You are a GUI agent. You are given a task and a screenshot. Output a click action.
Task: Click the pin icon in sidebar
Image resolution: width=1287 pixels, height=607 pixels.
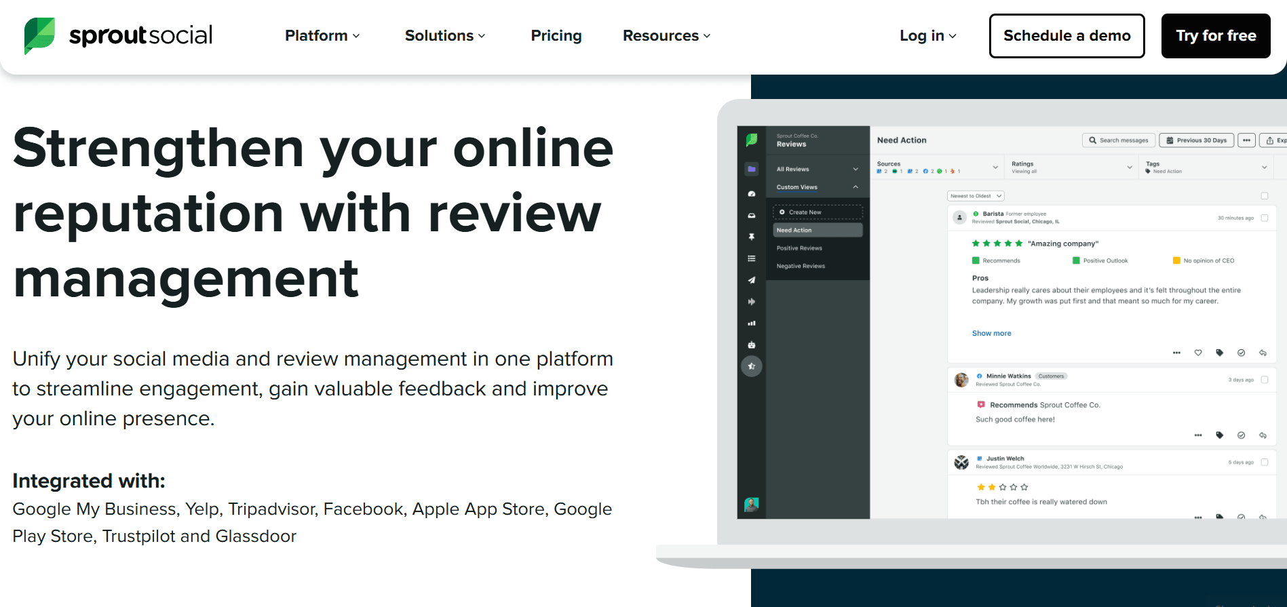tap(752, 237)
